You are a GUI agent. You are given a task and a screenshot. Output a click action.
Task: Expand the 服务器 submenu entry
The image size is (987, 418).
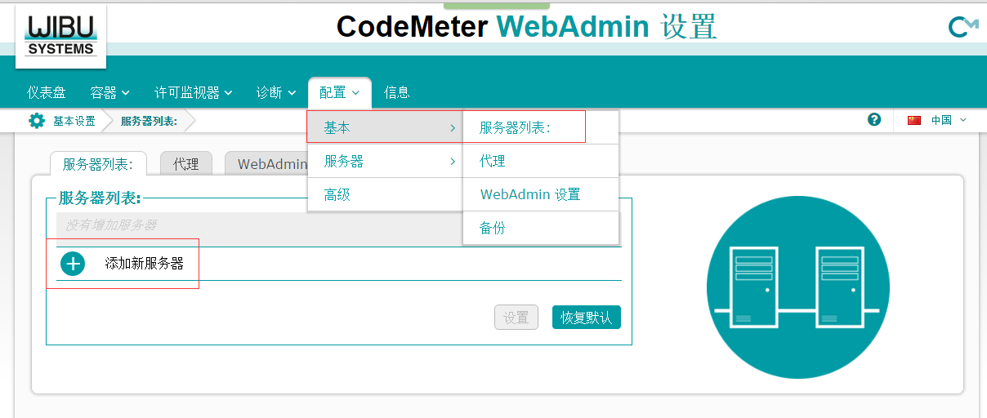coord(385,162)
